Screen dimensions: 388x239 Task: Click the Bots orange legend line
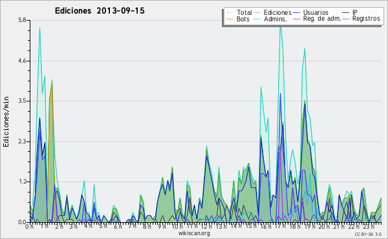pyautogui.click(x=230, y=19)
